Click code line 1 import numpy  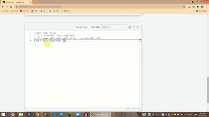coord(45,33)
